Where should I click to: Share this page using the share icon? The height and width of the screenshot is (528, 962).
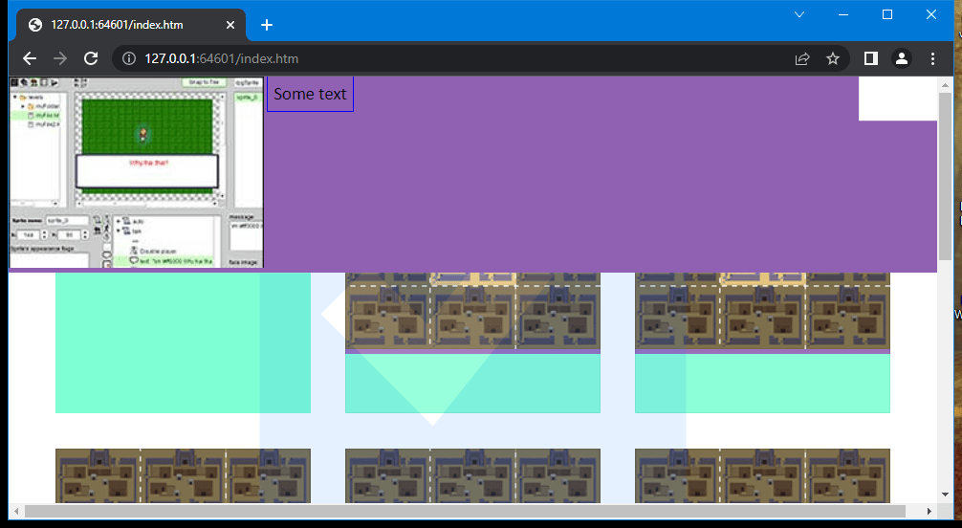801,58
